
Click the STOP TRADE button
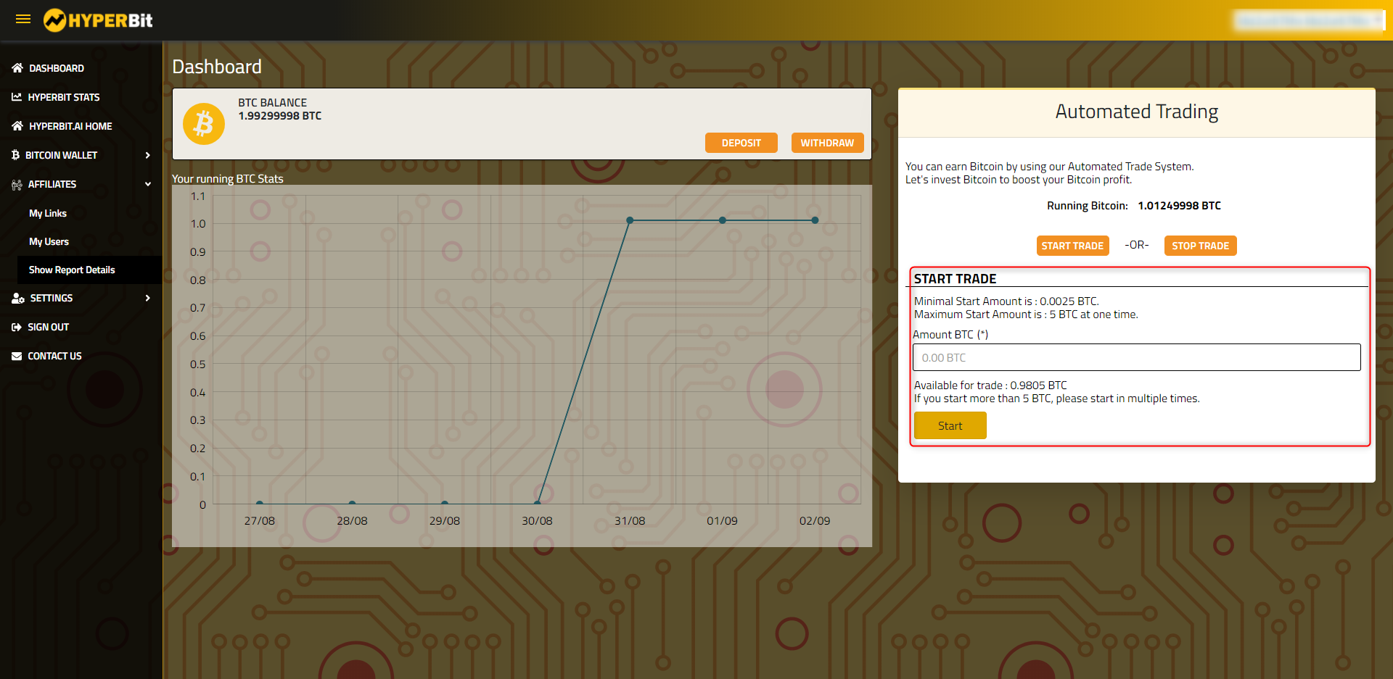1200,246
